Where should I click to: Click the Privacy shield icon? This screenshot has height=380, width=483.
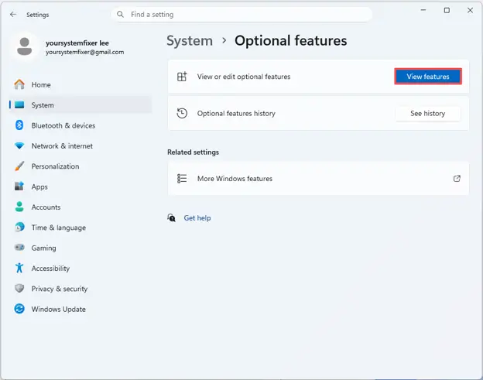19,289
